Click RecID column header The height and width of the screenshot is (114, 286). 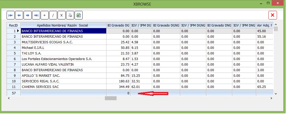point(14,25)
